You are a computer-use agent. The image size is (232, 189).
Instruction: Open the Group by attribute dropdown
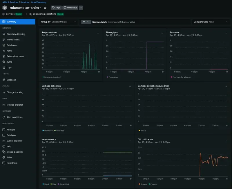pos(59,22)
